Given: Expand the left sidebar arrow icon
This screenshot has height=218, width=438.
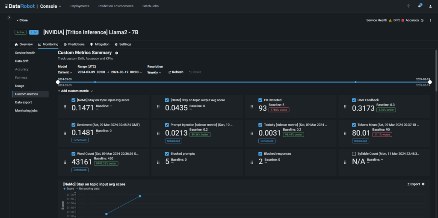Looking at the screenshot, I should pos(9,18).
